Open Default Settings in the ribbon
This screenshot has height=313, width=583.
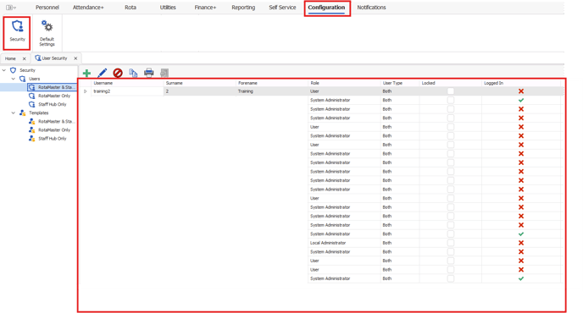pyautogui.click(x=47, y=33)
